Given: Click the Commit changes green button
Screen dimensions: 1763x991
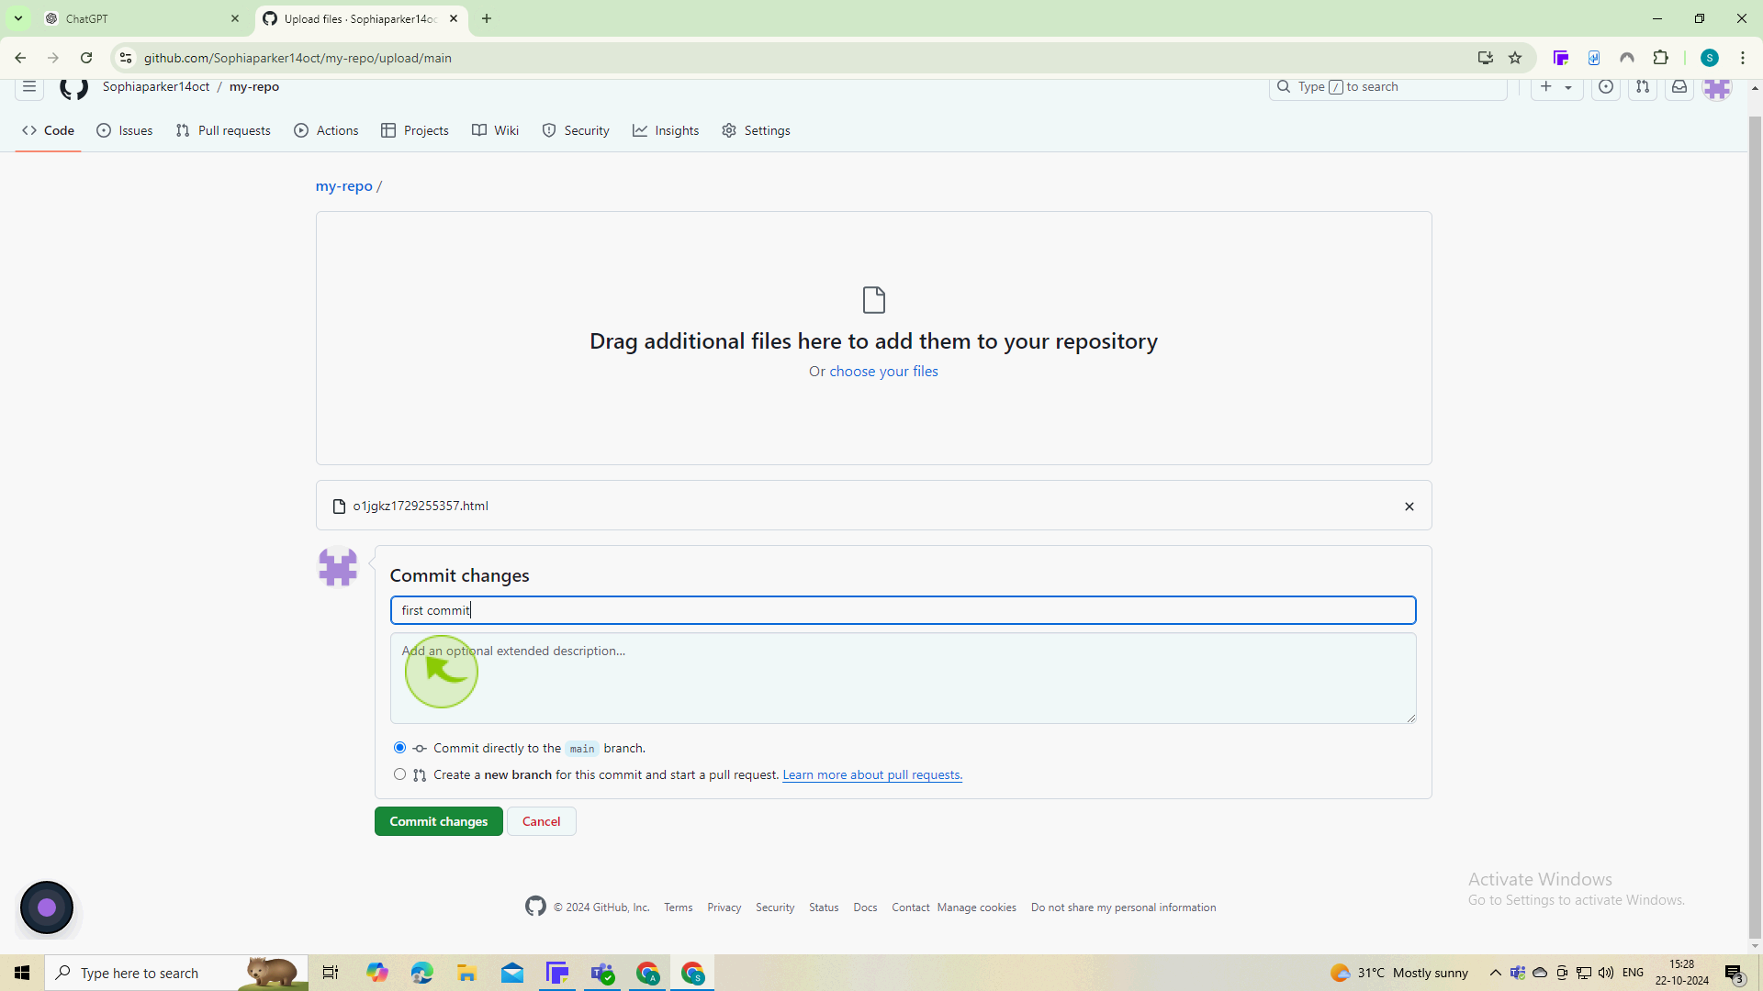Looking at the screenshot, I should point(438,820).
